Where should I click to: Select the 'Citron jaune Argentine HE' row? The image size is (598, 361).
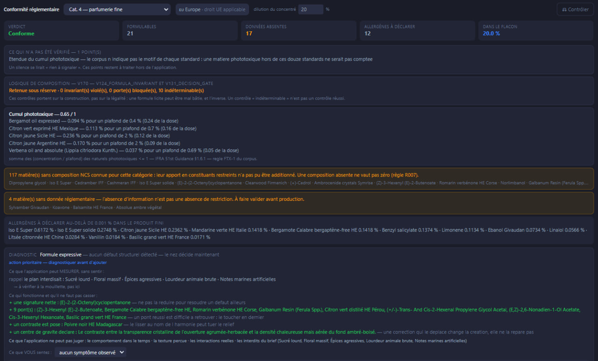tap(94, 143)
